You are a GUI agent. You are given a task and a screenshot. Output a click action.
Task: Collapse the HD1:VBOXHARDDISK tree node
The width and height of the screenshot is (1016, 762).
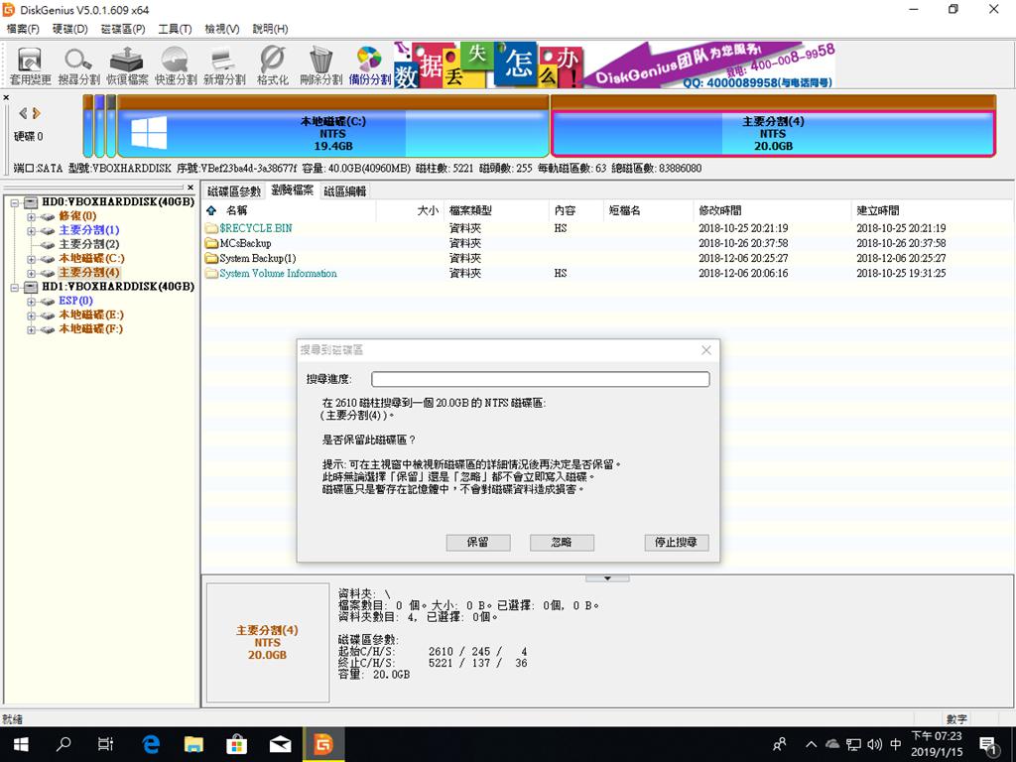(14, 287)
